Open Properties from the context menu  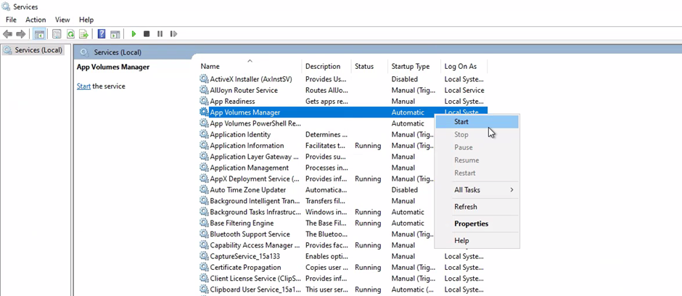(471, 223)
